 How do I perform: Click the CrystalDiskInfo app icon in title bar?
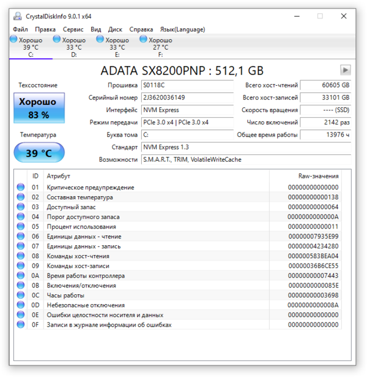click(17, 14)
